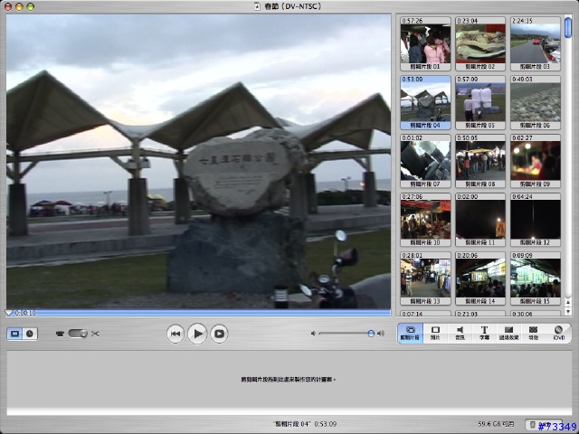
Task: Open the 照片 photos pane tab
Action: [435, 333]
